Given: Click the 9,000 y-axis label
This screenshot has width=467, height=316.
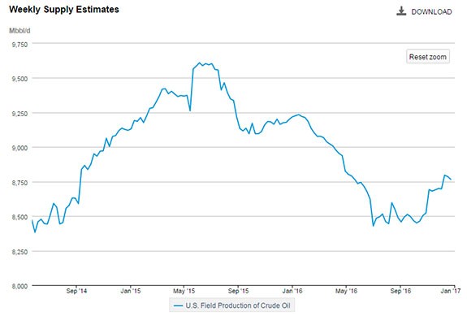Looking at the screenshot, I should coord(19,148).
